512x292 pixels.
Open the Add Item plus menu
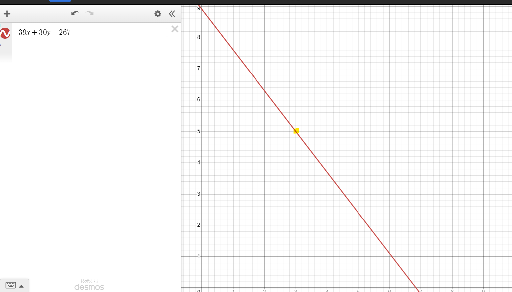click(7, 14)
